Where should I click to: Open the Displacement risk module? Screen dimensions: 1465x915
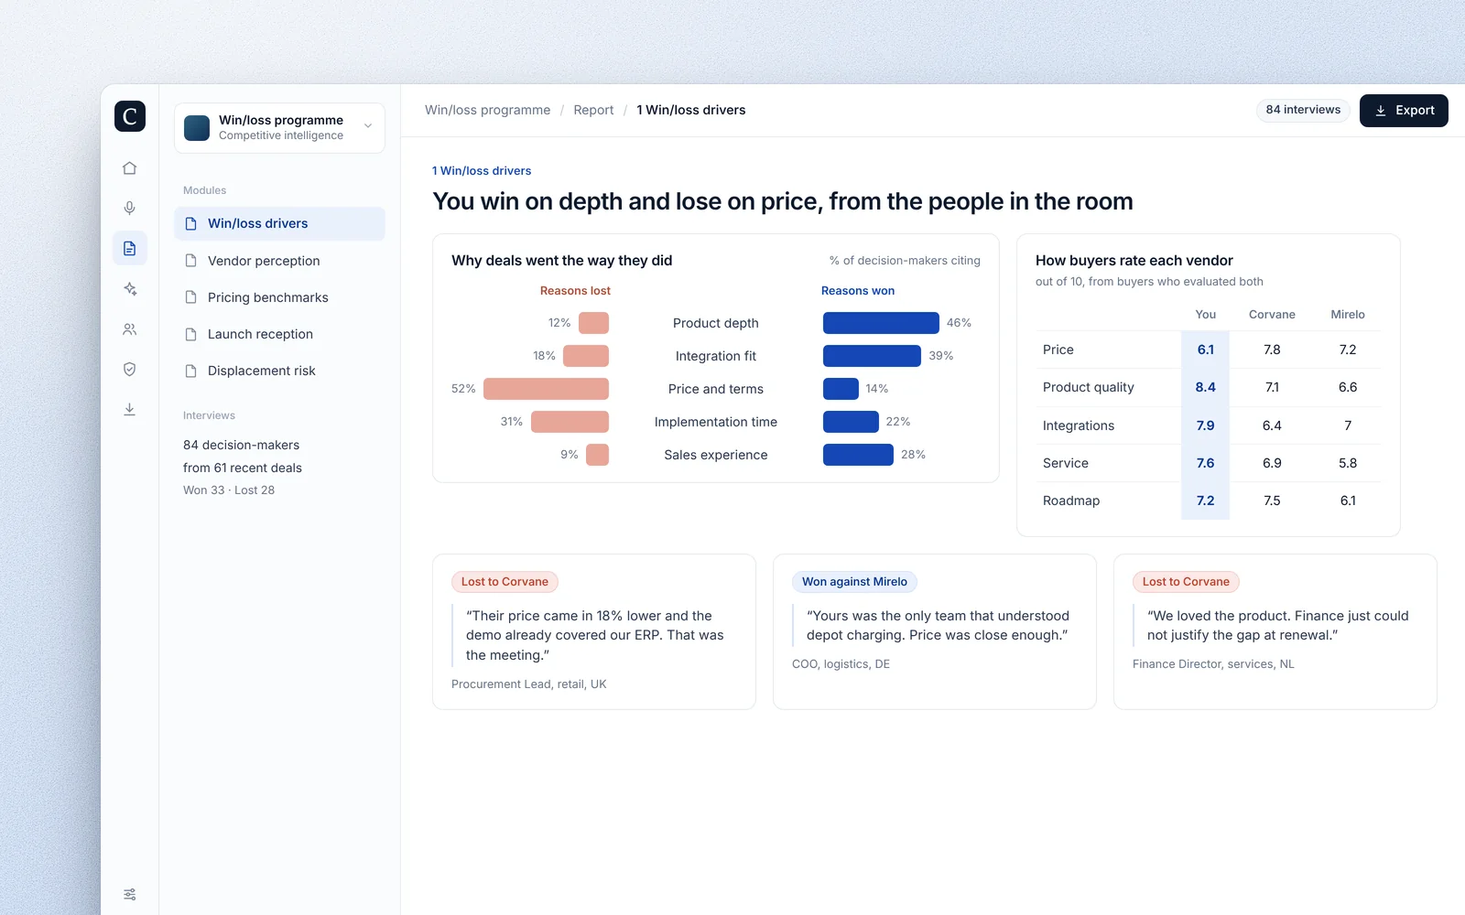click(279, 371)
